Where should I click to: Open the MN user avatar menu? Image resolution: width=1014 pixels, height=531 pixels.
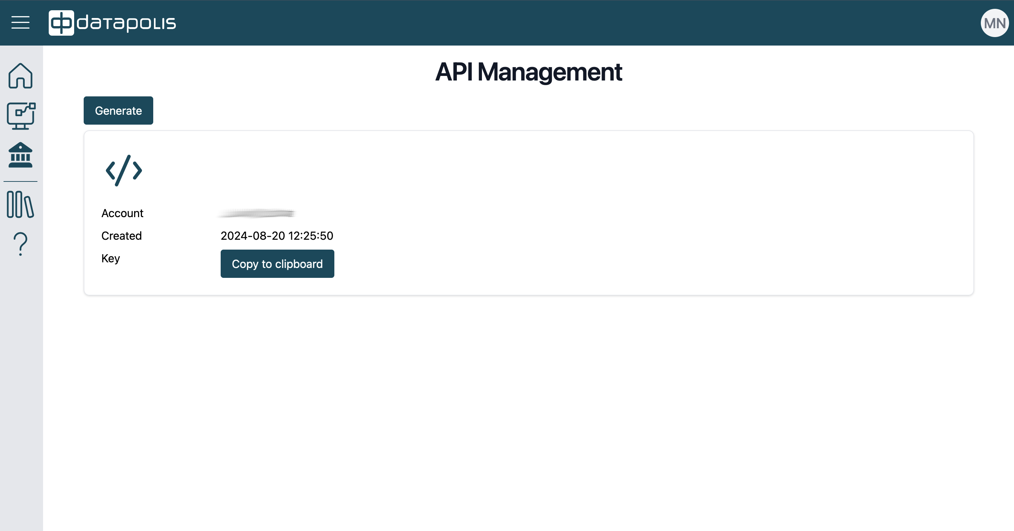pos(994,23)
